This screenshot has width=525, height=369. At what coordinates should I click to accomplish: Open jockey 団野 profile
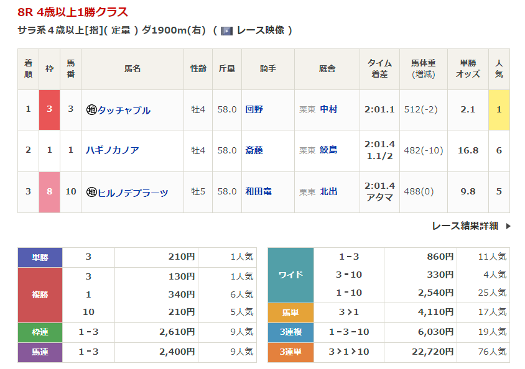click(x=254, y=109)
